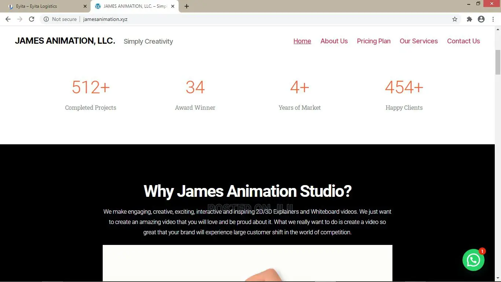Click the 512+ completed projects number
Viewport: 501px width, 282px height.
coord(91,87)
